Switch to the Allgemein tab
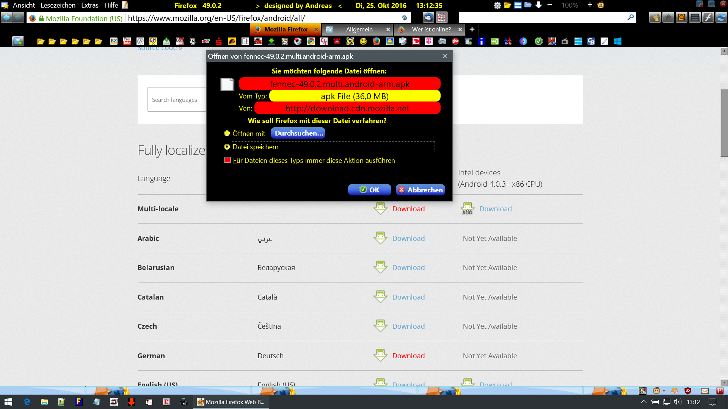728x409 pixels. pos(359,30)
